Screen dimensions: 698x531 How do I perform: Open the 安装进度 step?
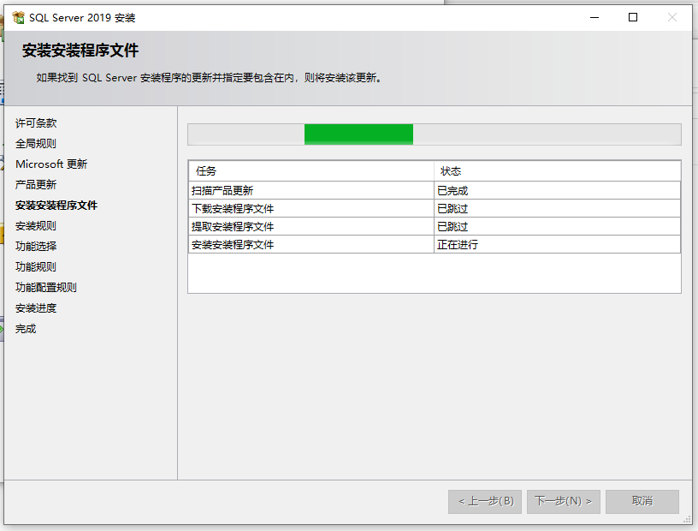36,308
